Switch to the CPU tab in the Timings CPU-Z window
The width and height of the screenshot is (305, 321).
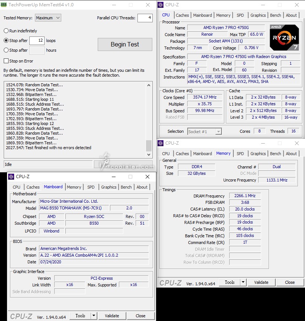166,154
